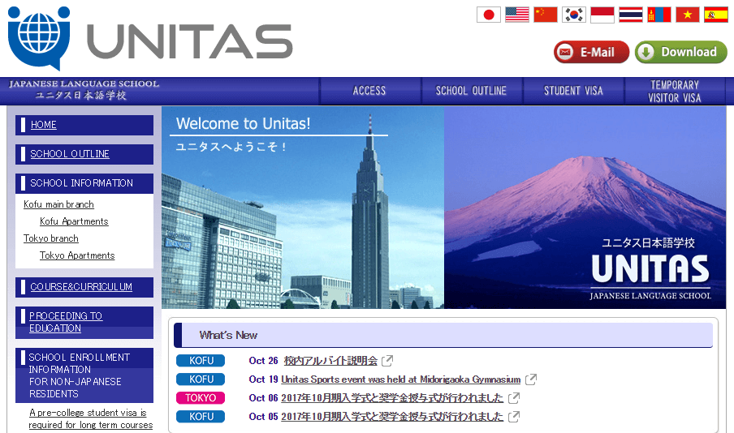Image resolution: width=734 pixels, height=433 pixels.
Task: Click the Welcome to Unitas banner image
Action: point(443,208)
